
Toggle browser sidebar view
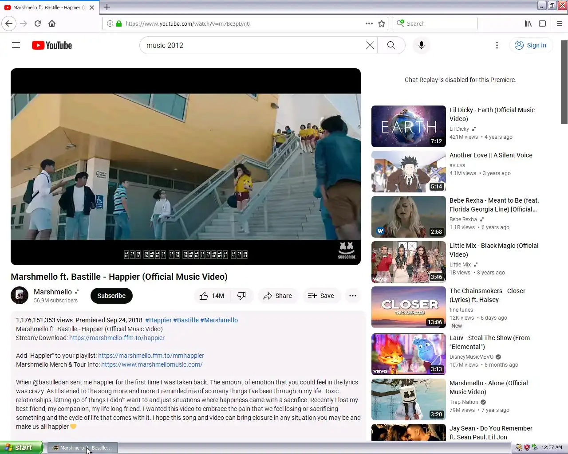pyautogui.click(x=542, y=23)
